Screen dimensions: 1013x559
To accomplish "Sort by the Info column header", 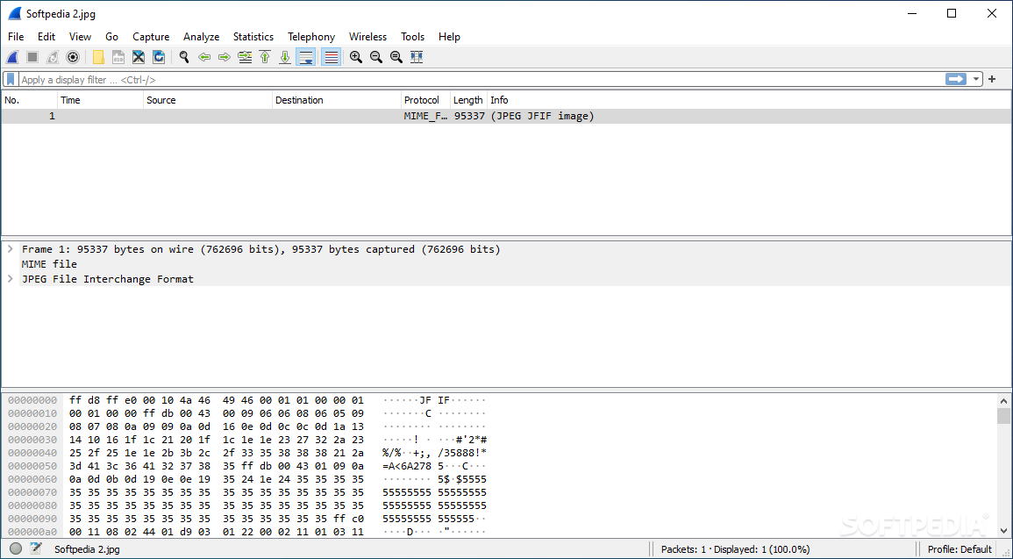I will [x=749, y=100].
